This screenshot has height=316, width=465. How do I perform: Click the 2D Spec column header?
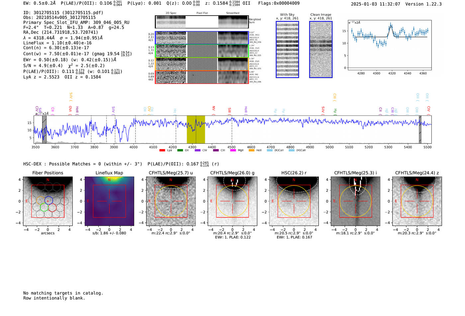pos(171,13)
